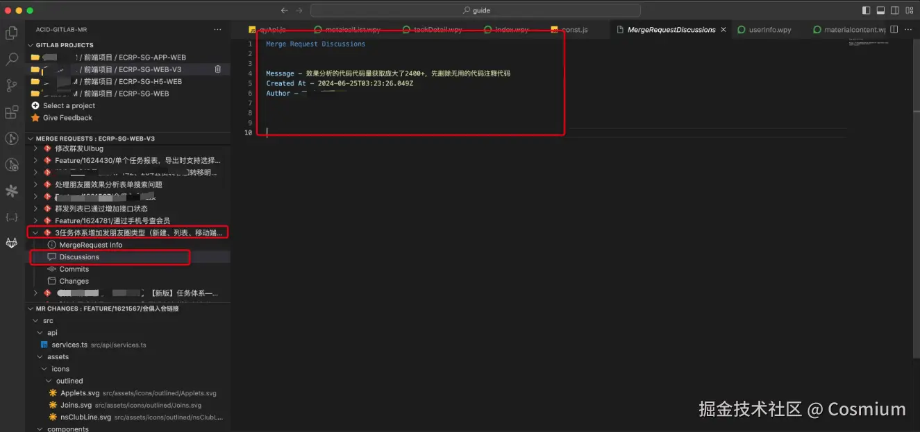Click the star icon next to Give Feedback
Screen dimensions: 920x432
pos(35,118)
